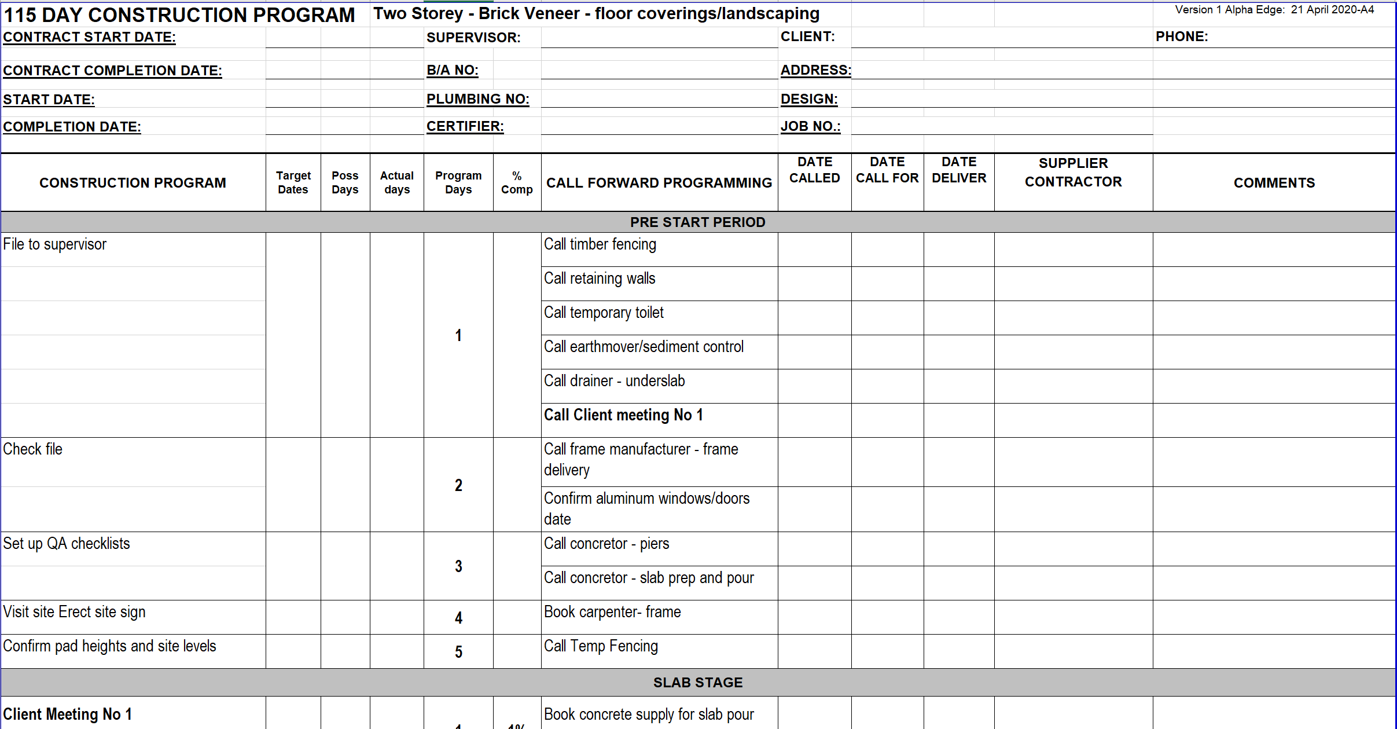Click the Contract Start Date input cell
The image size is (1397, 729).
point(344,38)
